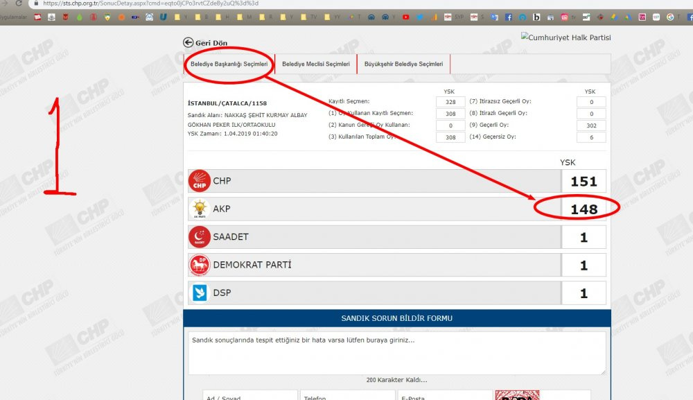Open the bookmark folder labeled R
Image resolution: width=693 pixels, height=400 pixels.
pyautogui.click(x=265, y=17)
